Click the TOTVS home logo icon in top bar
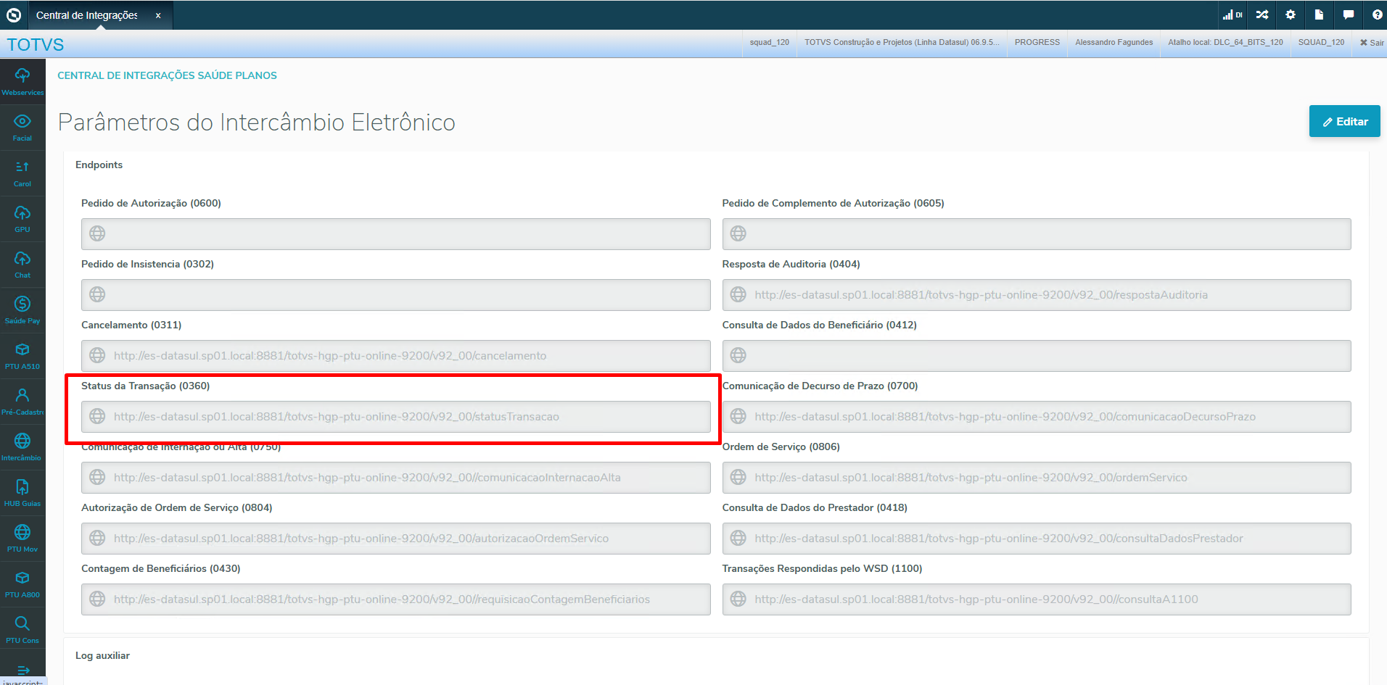 tap(14, 14)
